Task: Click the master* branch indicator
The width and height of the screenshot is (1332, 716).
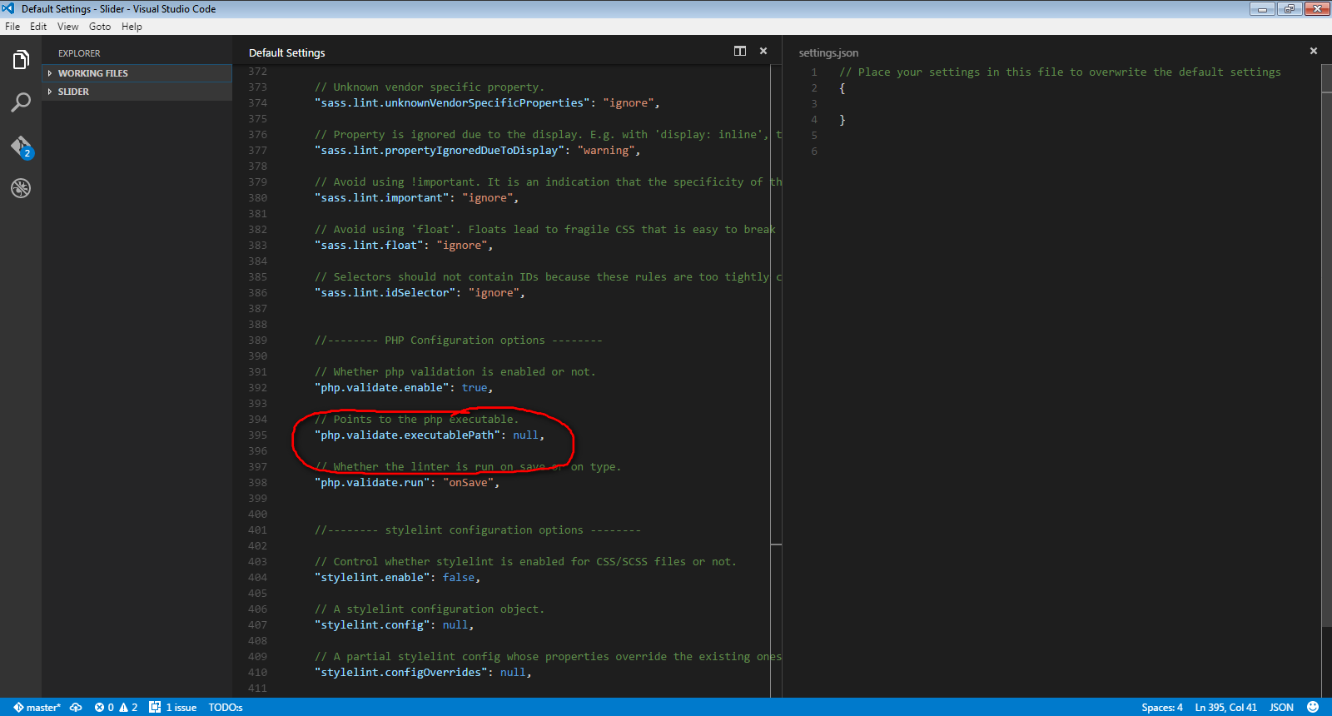Action: (x=37, y=708)
